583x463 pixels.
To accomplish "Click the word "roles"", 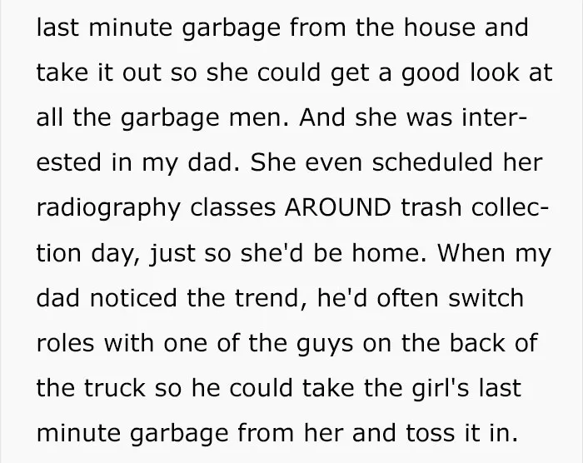I will [66, 343].
